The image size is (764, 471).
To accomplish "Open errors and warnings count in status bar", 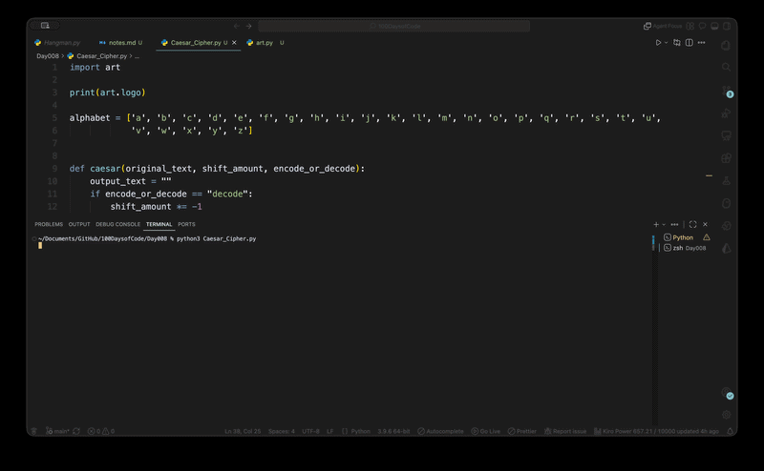I will click(101, 431).
